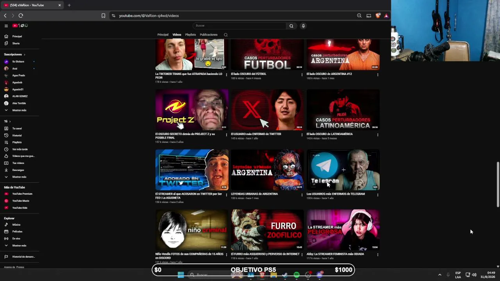The width and height of the screenshot is (500, 281).
Task: Search within channel using magnifier icon
Action: (225, 35)
